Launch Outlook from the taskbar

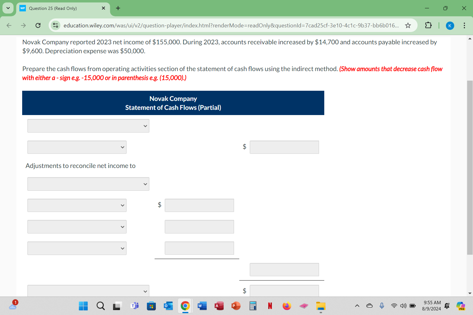[168, 306]
